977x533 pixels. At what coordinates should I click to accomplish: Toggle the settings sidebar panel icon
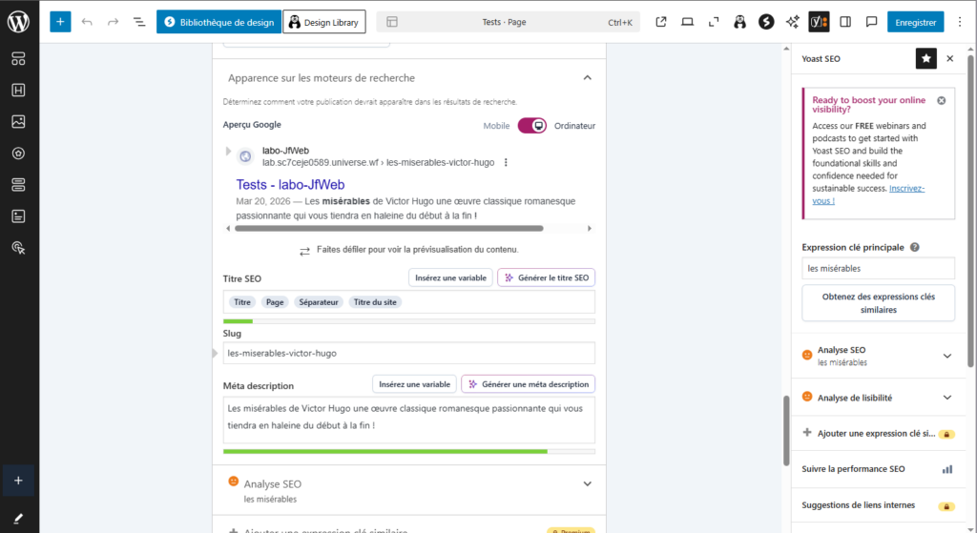coord(845,22)
